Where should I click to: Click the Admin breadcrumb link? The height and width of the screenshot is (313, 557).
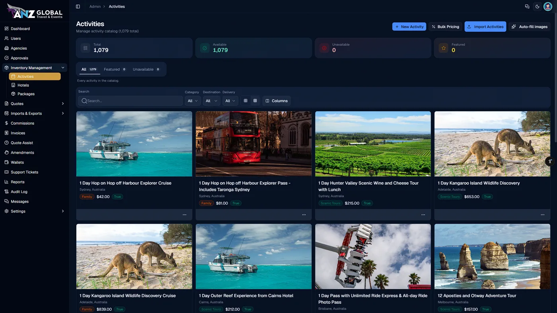(95, 6)
